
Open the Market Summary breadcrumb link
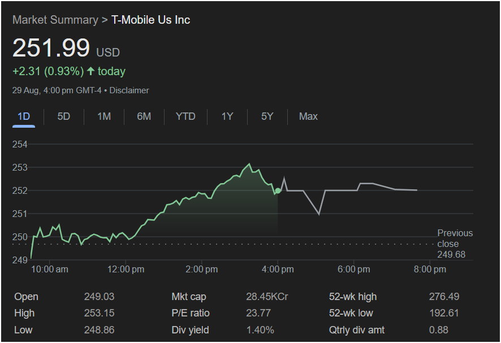[55, 20]
